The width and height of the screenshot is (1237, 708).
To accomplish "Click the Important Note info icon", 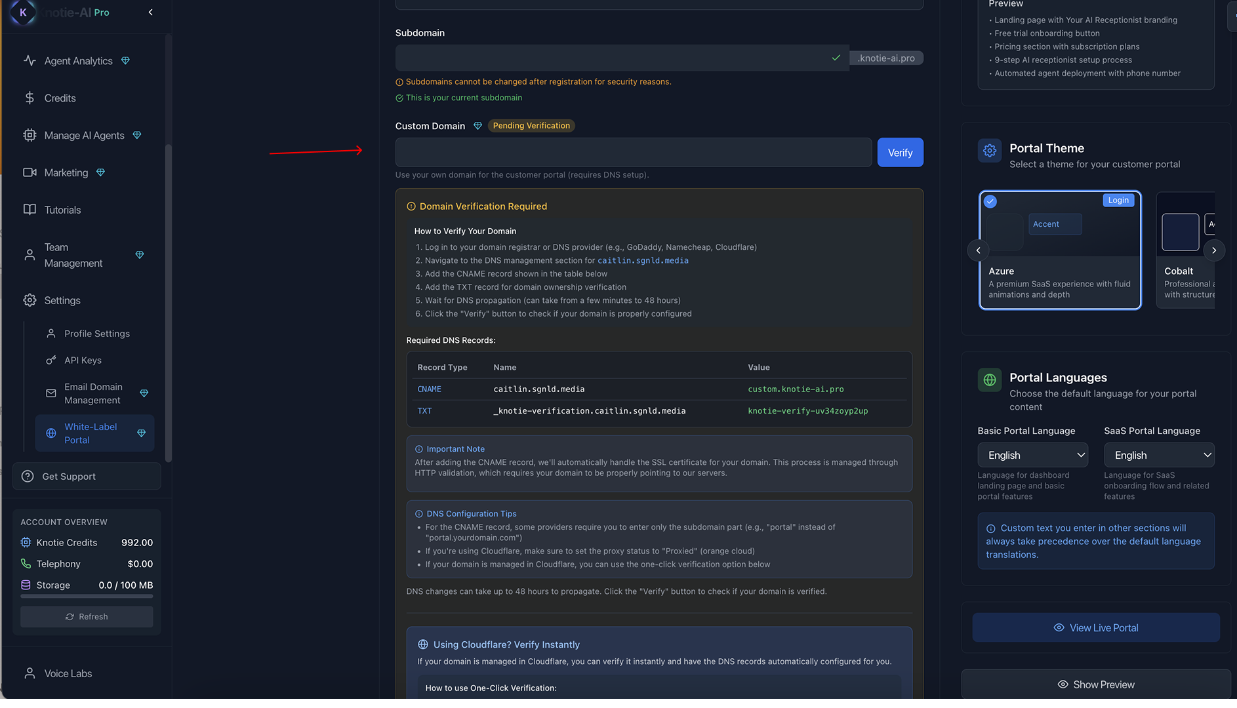I will pyautogui.click(x=418, y=450).
